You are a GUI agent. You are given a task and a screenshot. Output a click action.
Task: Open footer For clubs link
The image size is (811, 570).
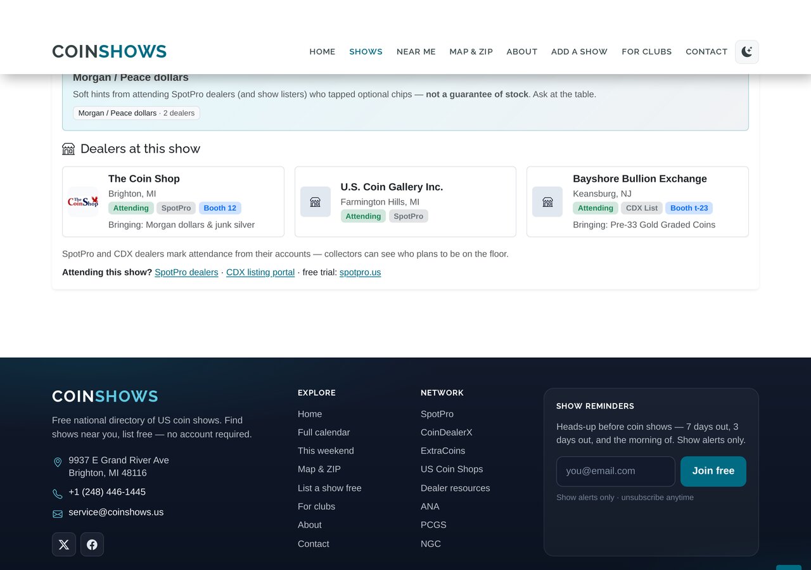coord(316,507)
